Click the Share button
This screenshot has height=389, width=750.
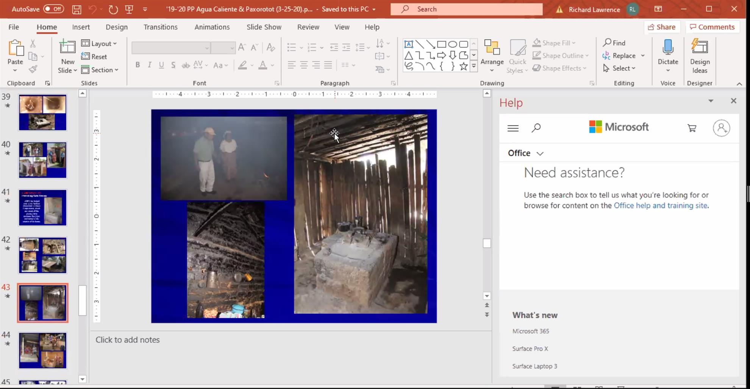[661, 27]
